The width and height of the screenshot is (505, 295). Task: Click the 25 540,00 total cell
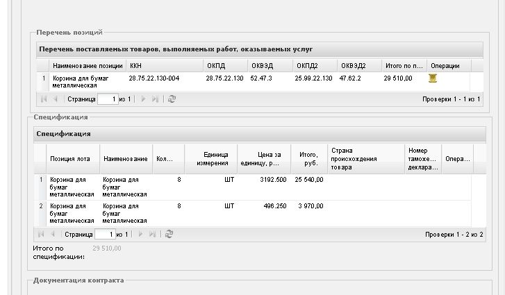(x=309, y=180)
